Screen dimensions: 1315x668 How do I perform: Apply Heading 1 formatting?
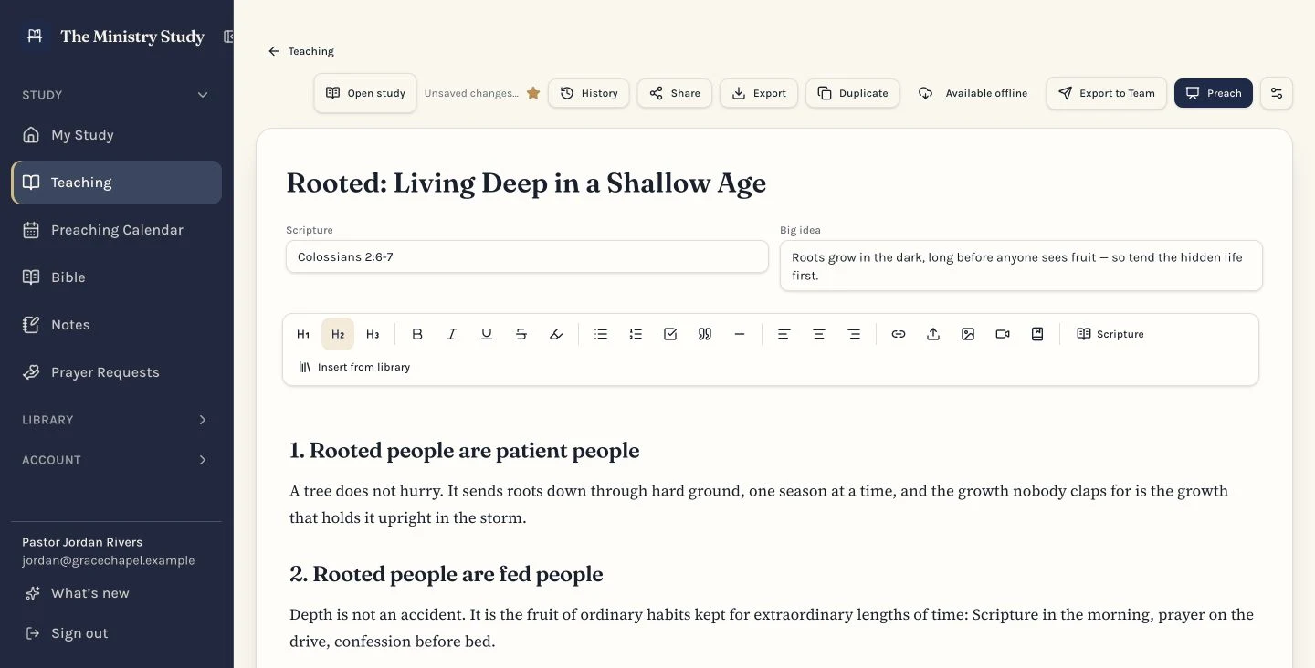point(303,334)
